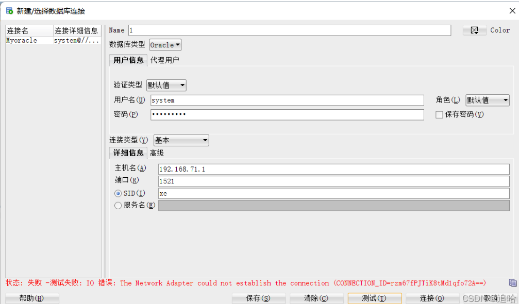Image resolution: width=519 pixels, height=304 pixels.
Task: Click the copy error message icon
Action: click(512, 282)
